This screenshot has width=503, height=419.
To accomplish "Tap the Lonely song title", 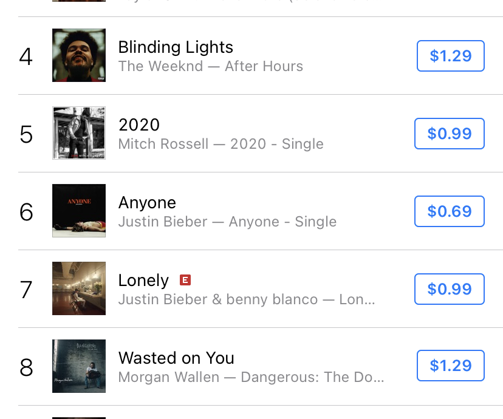I will pos(143,281).
